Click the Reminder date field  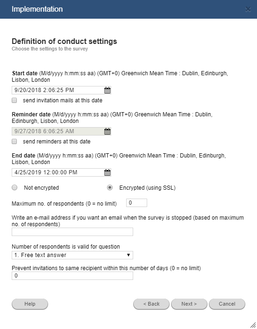pos(57,131)
